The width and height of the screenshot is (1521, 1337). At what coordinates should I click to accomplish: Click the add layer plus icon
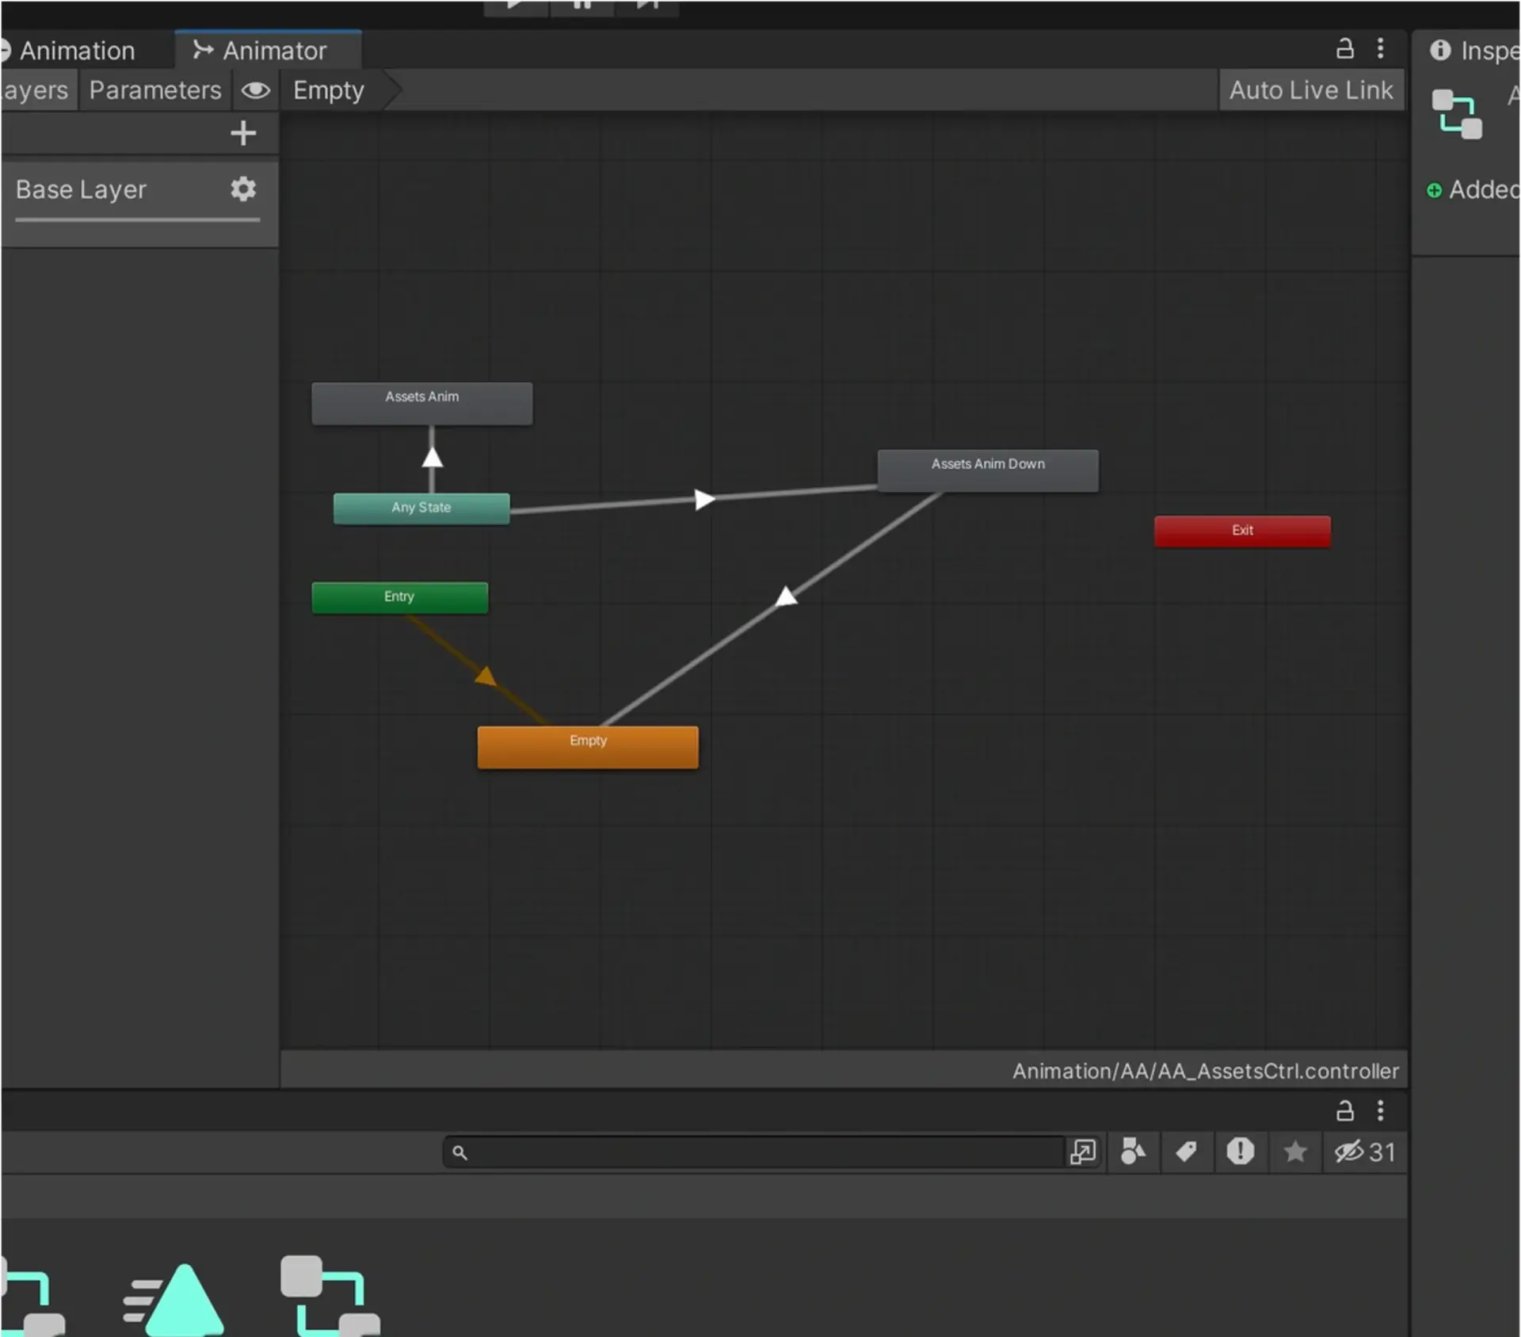(x=243, y=133)
